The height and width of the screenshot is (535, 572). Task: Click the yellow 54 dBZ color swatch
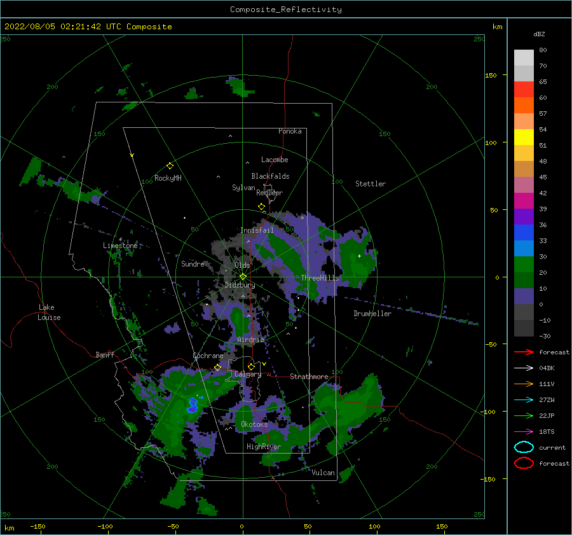pyautogui.click(x=524, y=137)
